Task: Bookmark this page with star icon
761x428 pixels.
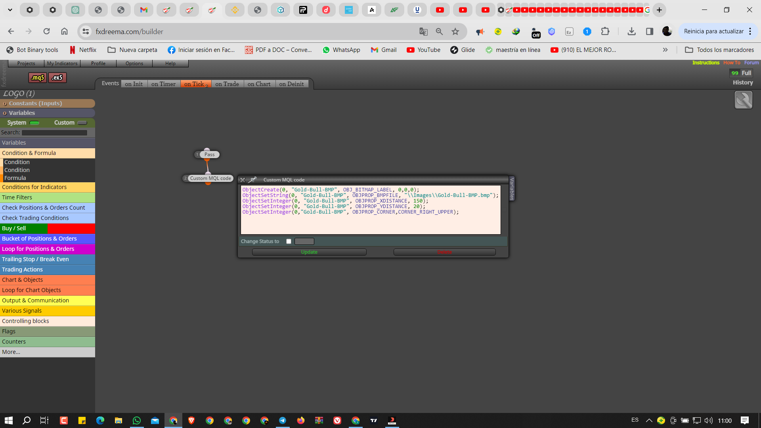Action: (455, 32)
